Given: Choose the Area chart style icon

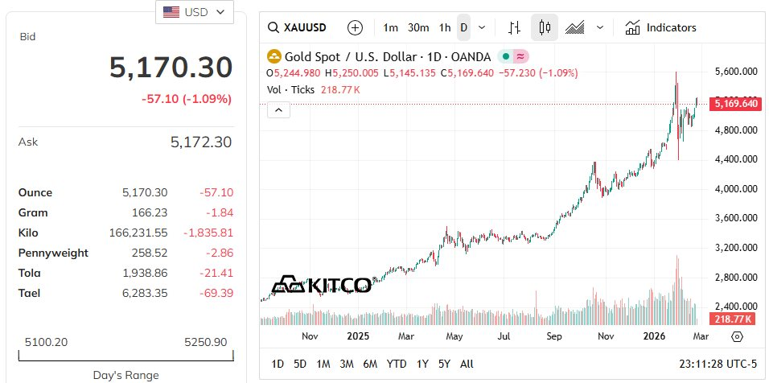Looking at the screenshot, I should (x=574, y=27).
